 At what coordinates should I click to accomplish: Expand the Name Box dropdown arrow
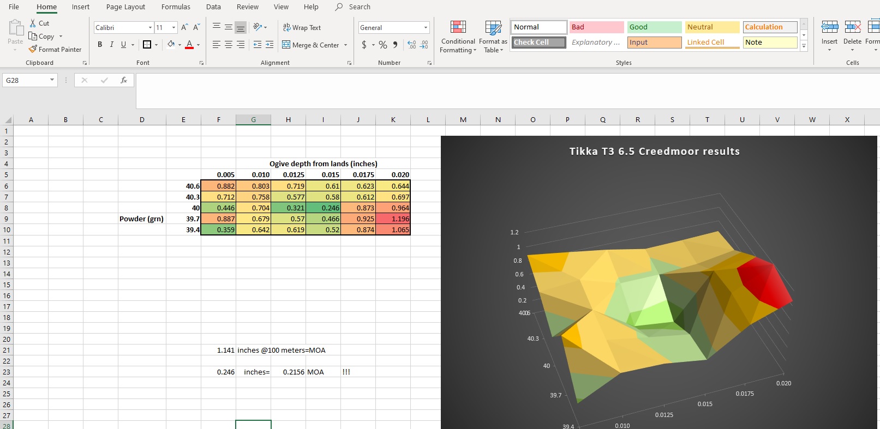click(x=52, y=80)
